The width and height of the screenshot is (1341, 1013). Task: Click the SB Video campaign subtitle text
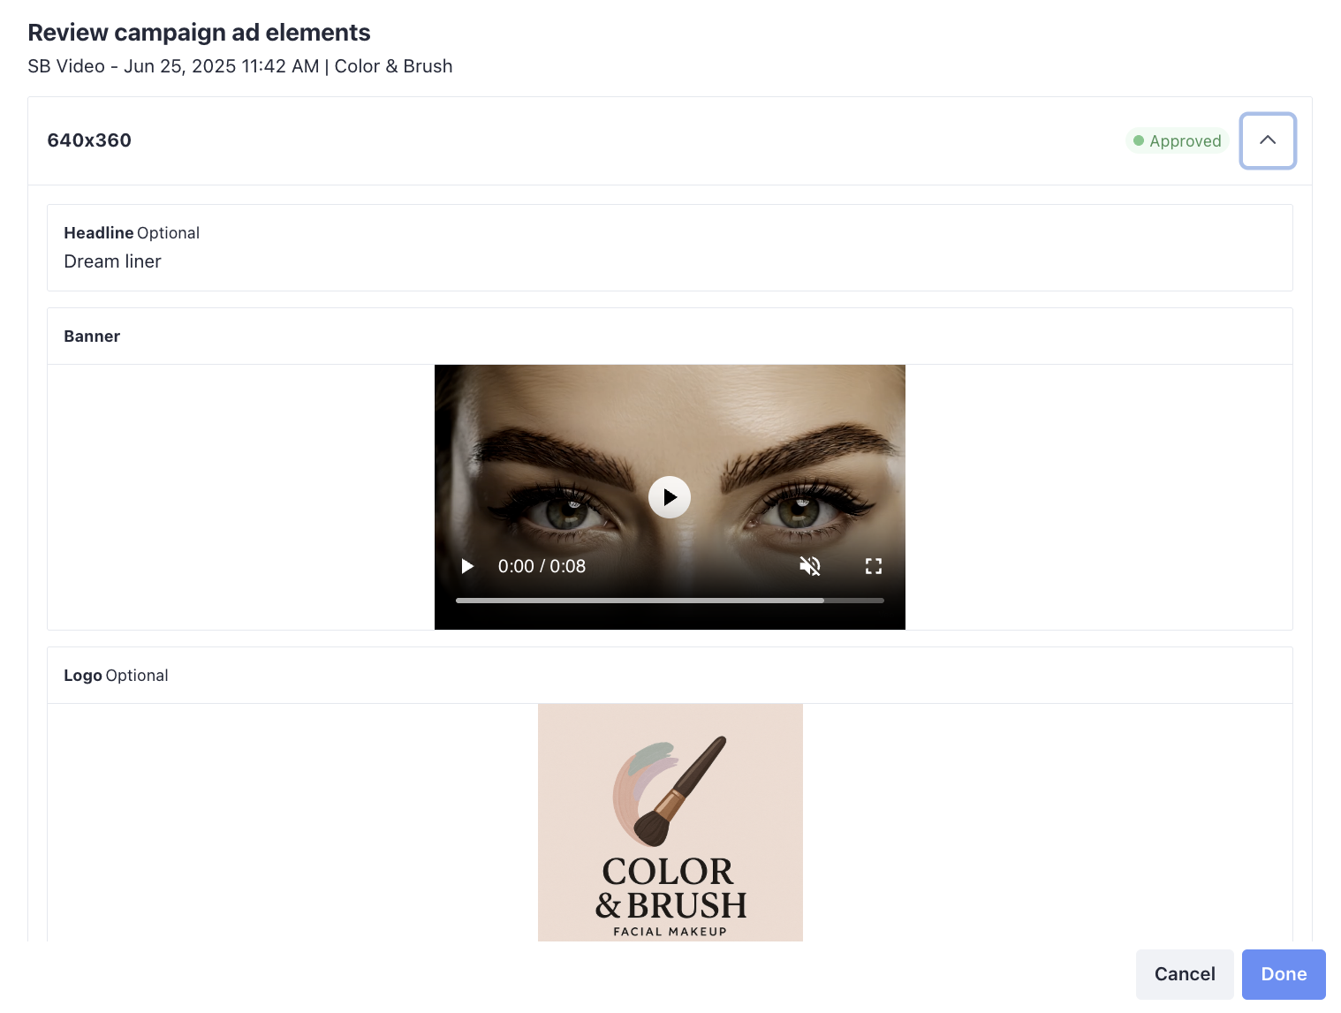(x=240, y=66)
